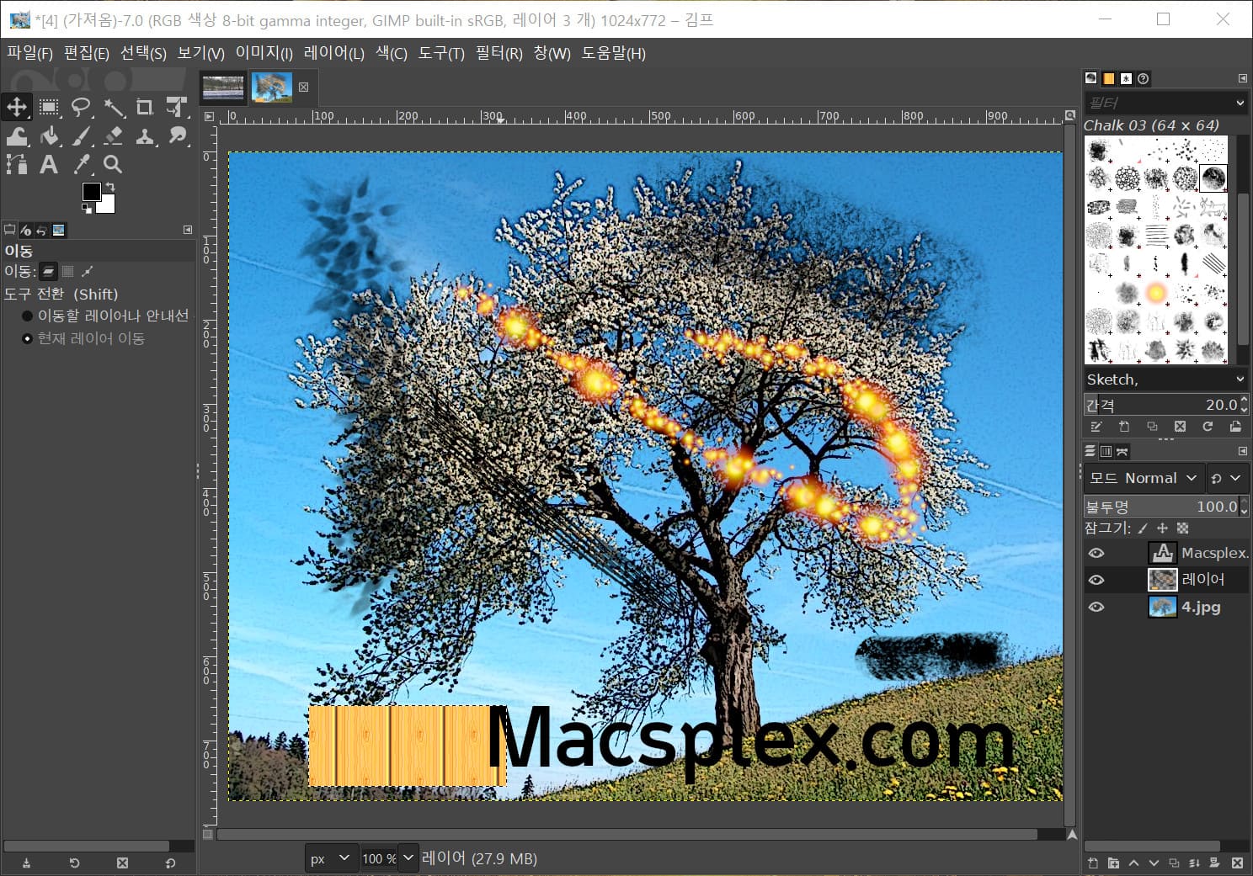This screenshot has height=876, width=1253.
Task: Select the Smudge tool
Action: pyautogui.click(x=177, y=135)
